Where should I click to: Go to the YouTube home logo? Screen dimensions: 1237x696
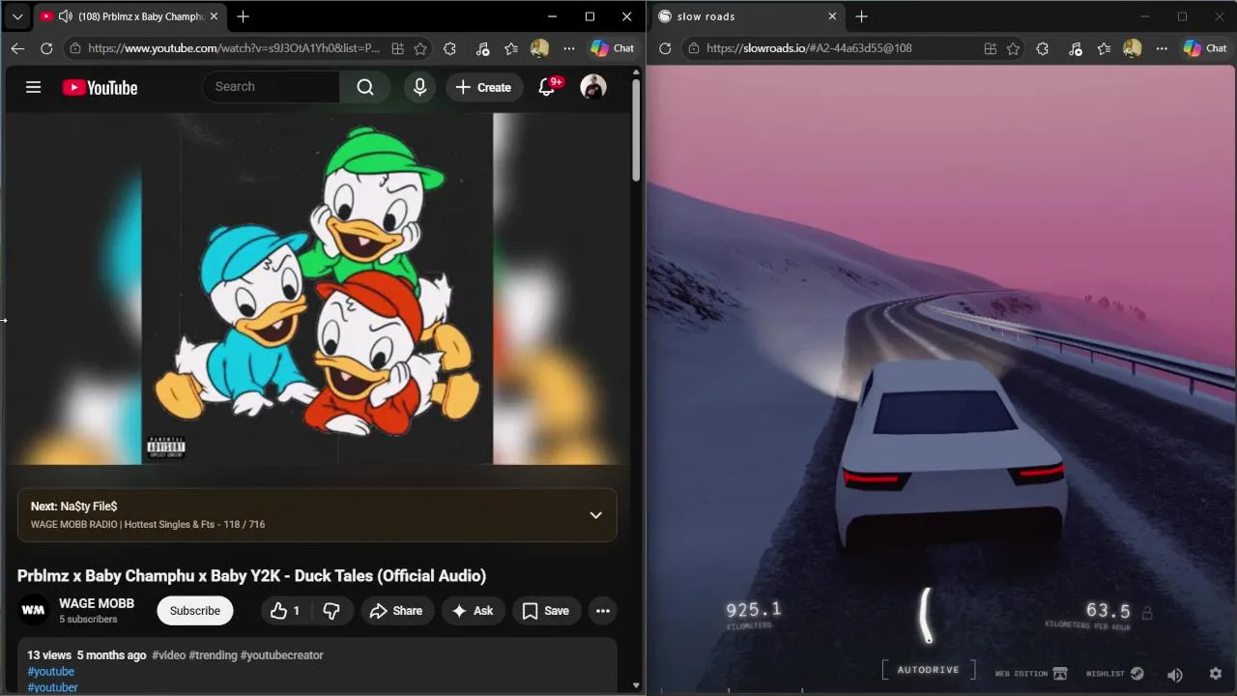point(100,88)
